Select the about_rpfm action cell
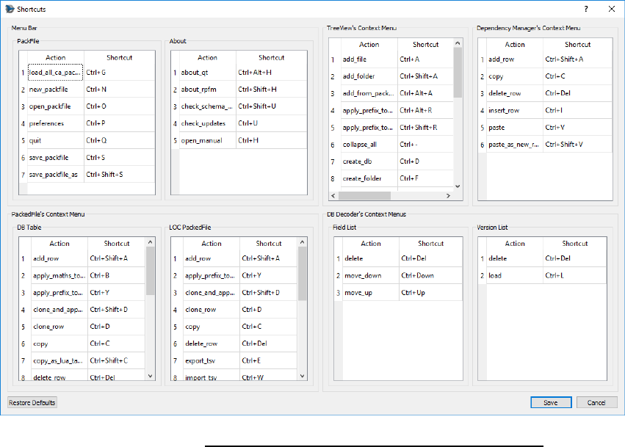The height and width of the screenshot is (447, 625). click(208, 90)
